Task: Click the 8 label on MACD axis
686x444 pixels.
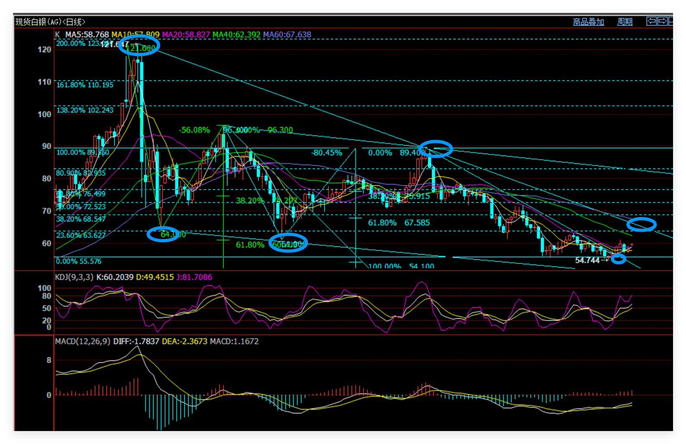Action: (49, 360)
